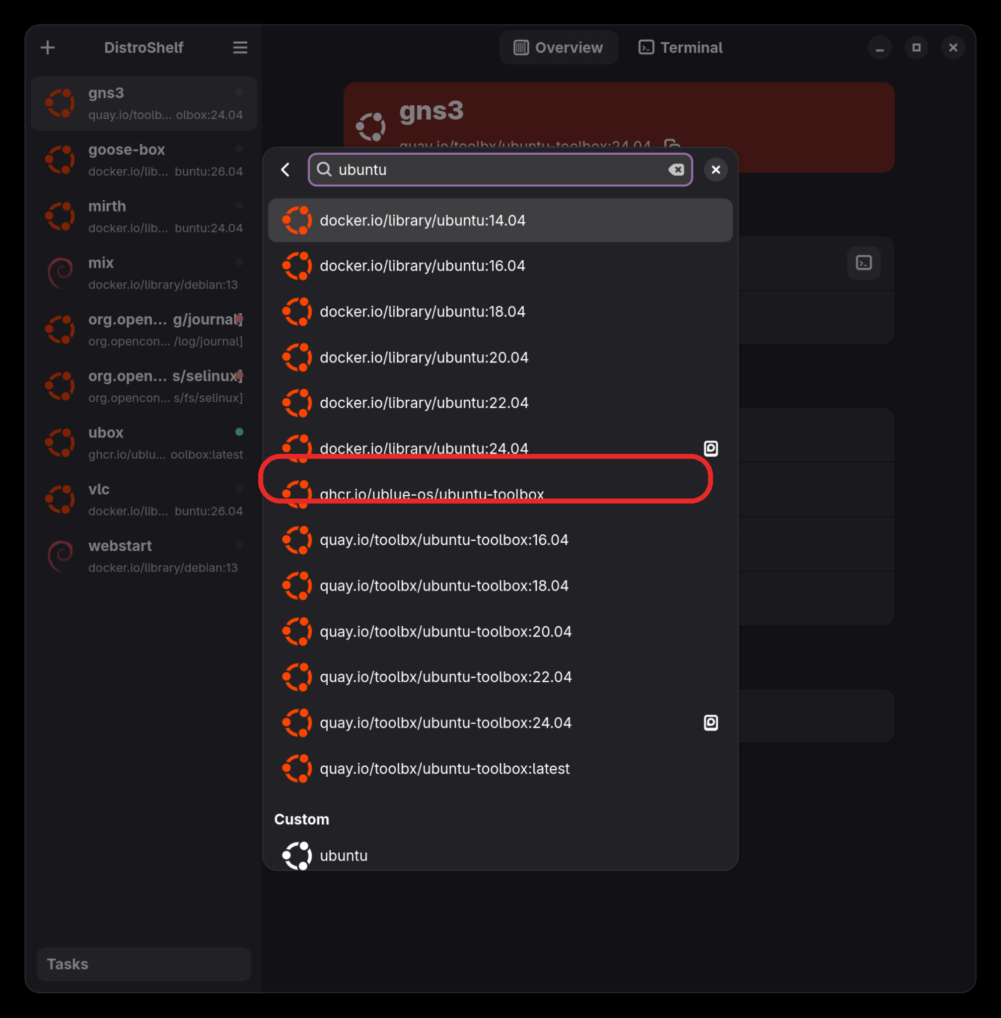Select the gns3 container in sidebar

pos(144,104)
